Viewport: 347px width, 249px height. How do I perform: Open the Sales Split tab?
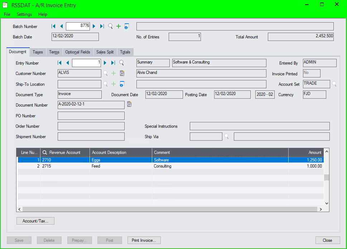pos(105,52)
